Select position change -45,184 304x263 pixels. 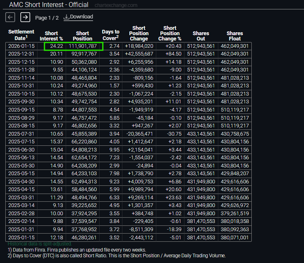[x=144, y=118]
